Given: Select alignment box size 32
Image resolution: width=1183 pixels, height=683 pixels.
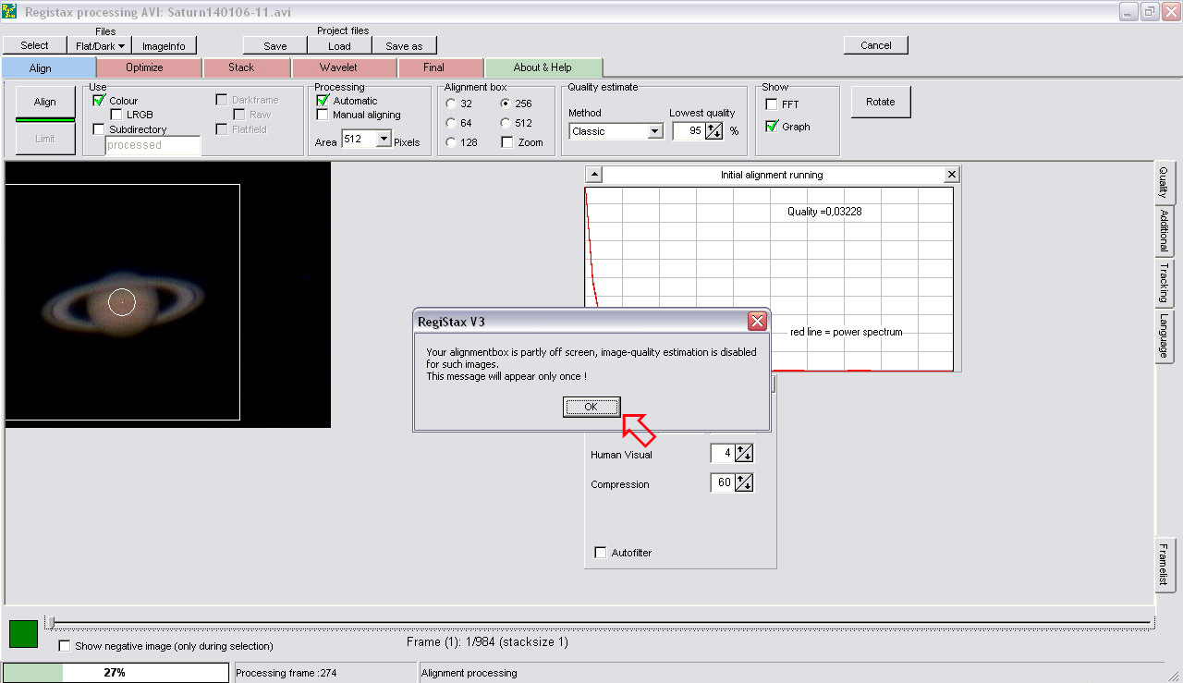Looking at the screenshot, I should point(451,104).
